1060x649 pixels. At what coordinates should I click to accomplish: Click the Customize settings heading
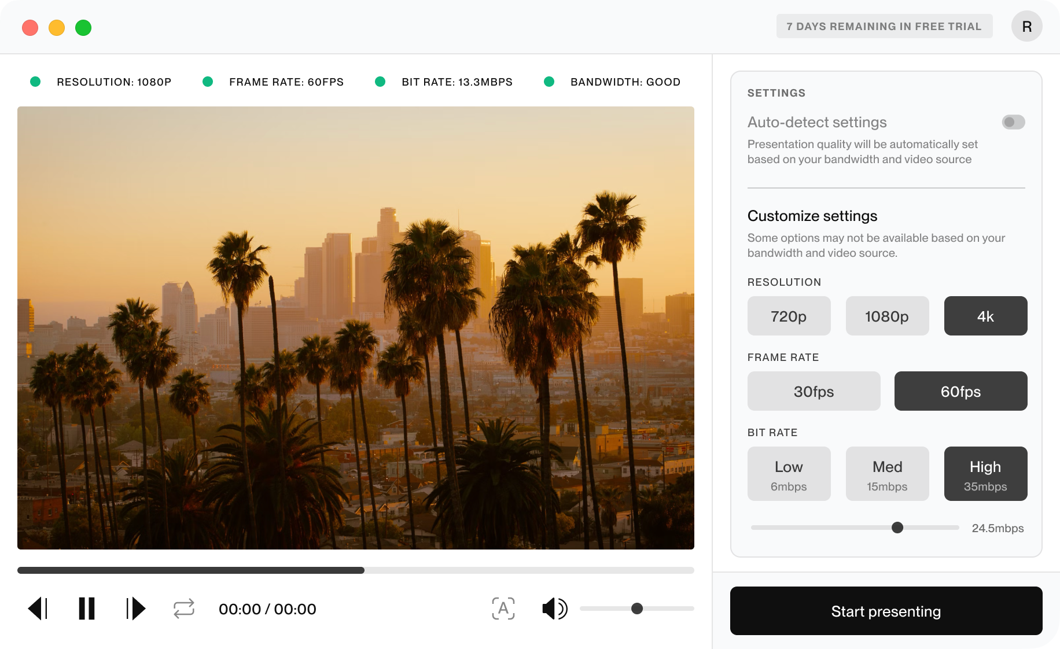(x=812, y=216)
